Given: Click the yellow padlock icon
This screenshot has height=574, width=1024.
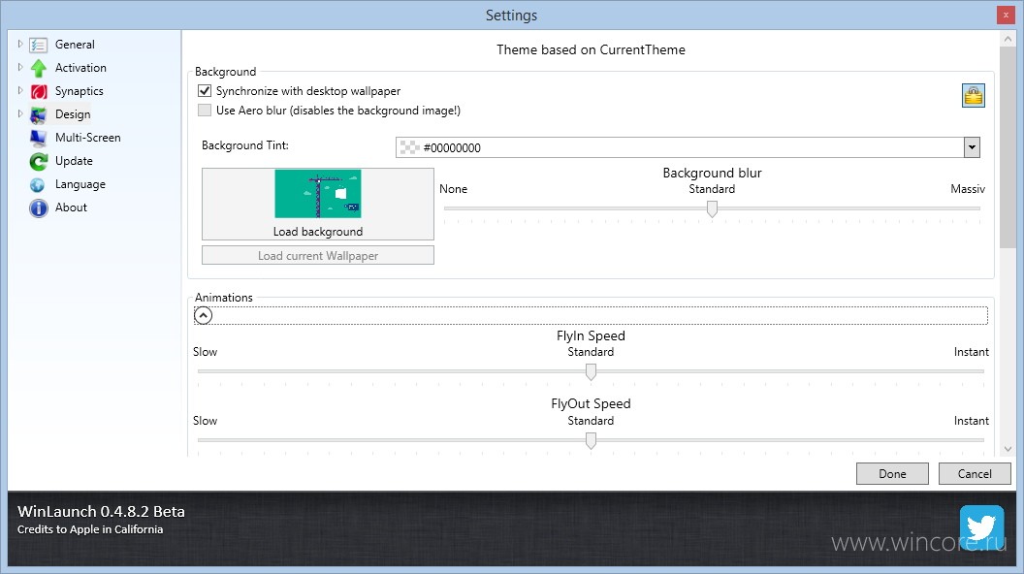Looking at the screenshot, I should (973, 96).
